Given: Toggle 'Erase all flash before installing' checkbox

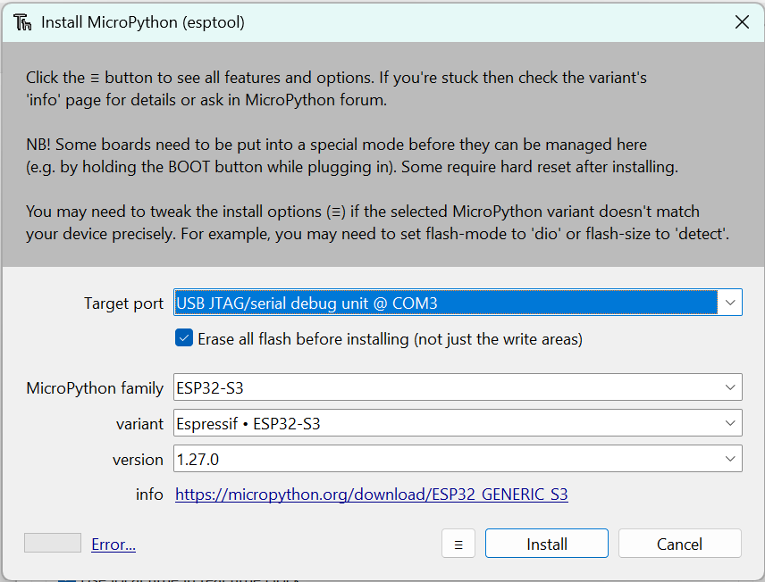Looking at the screenshot, I should (184, 338).
